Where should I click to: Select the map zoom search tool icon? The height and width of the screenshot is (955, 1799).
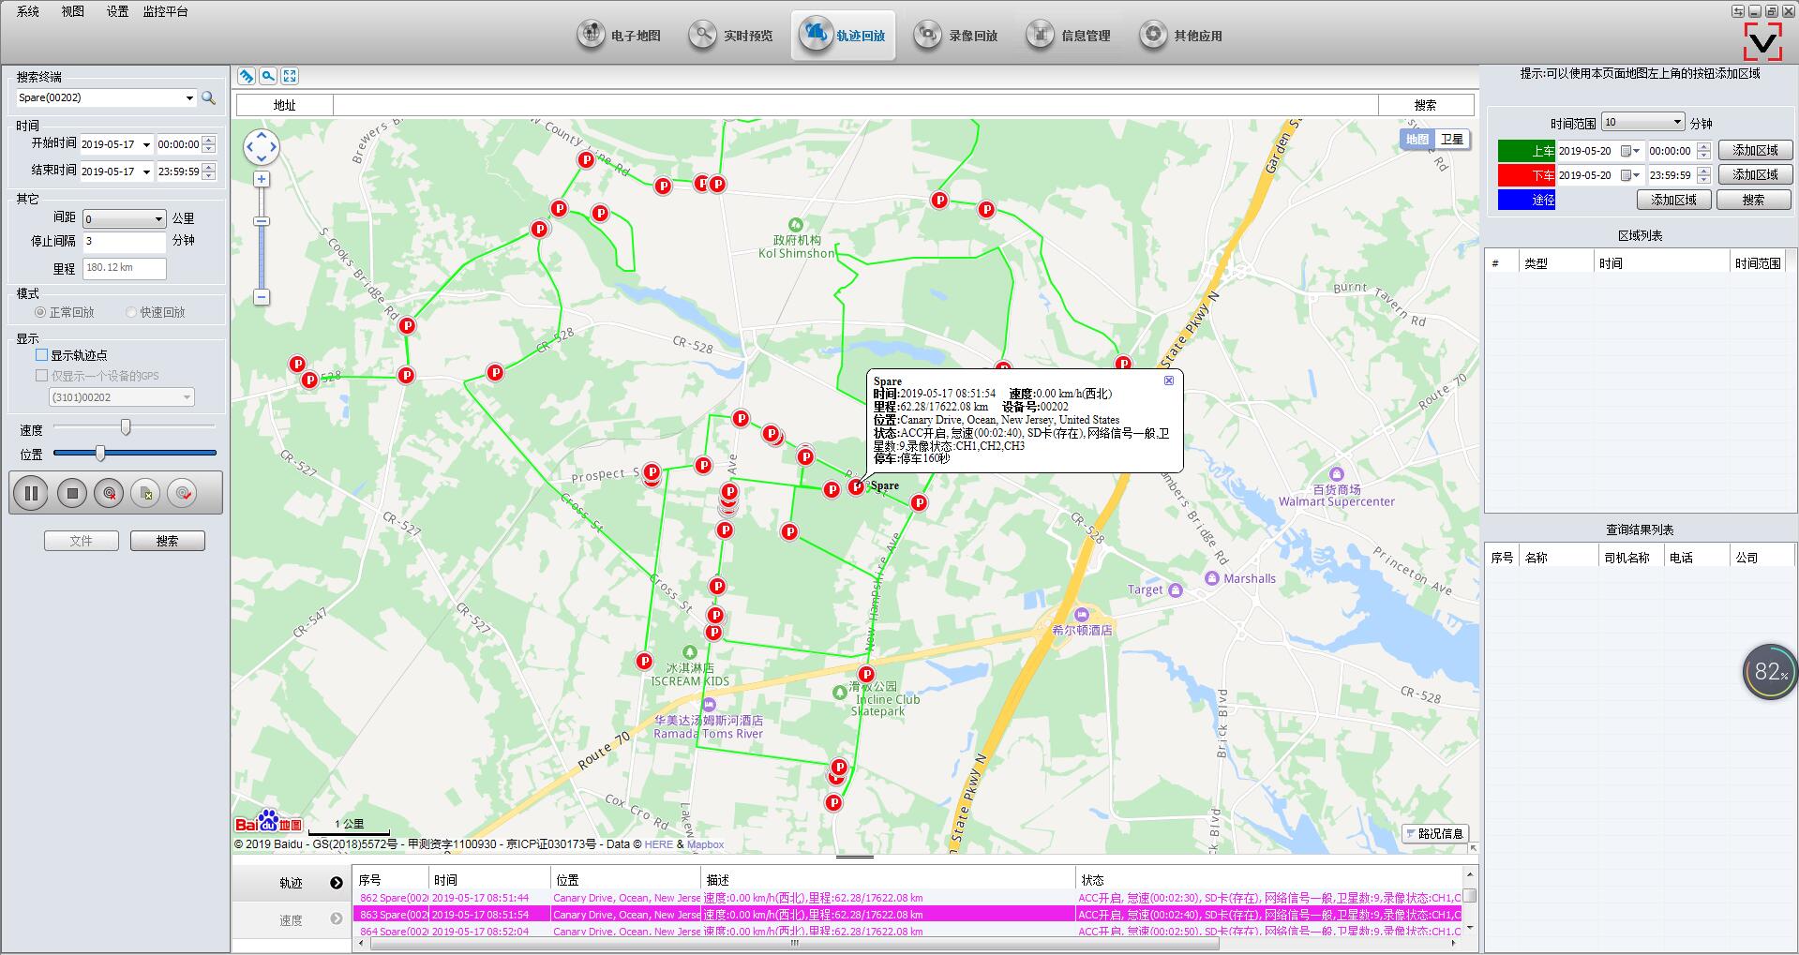pyautogui.click(x=268, y=76)
